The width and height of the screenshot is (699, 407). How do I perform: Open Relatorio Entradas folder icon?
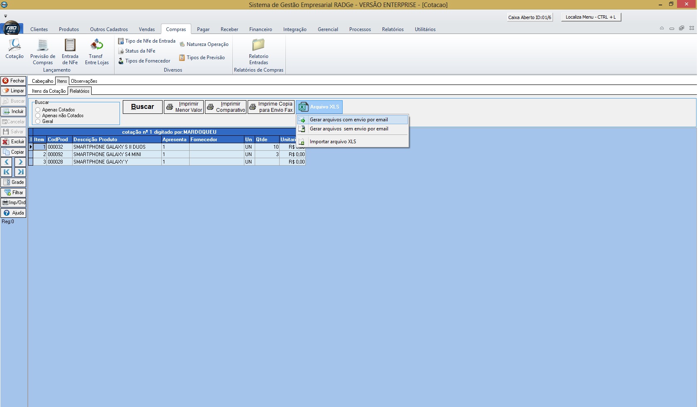pos(258,45)
